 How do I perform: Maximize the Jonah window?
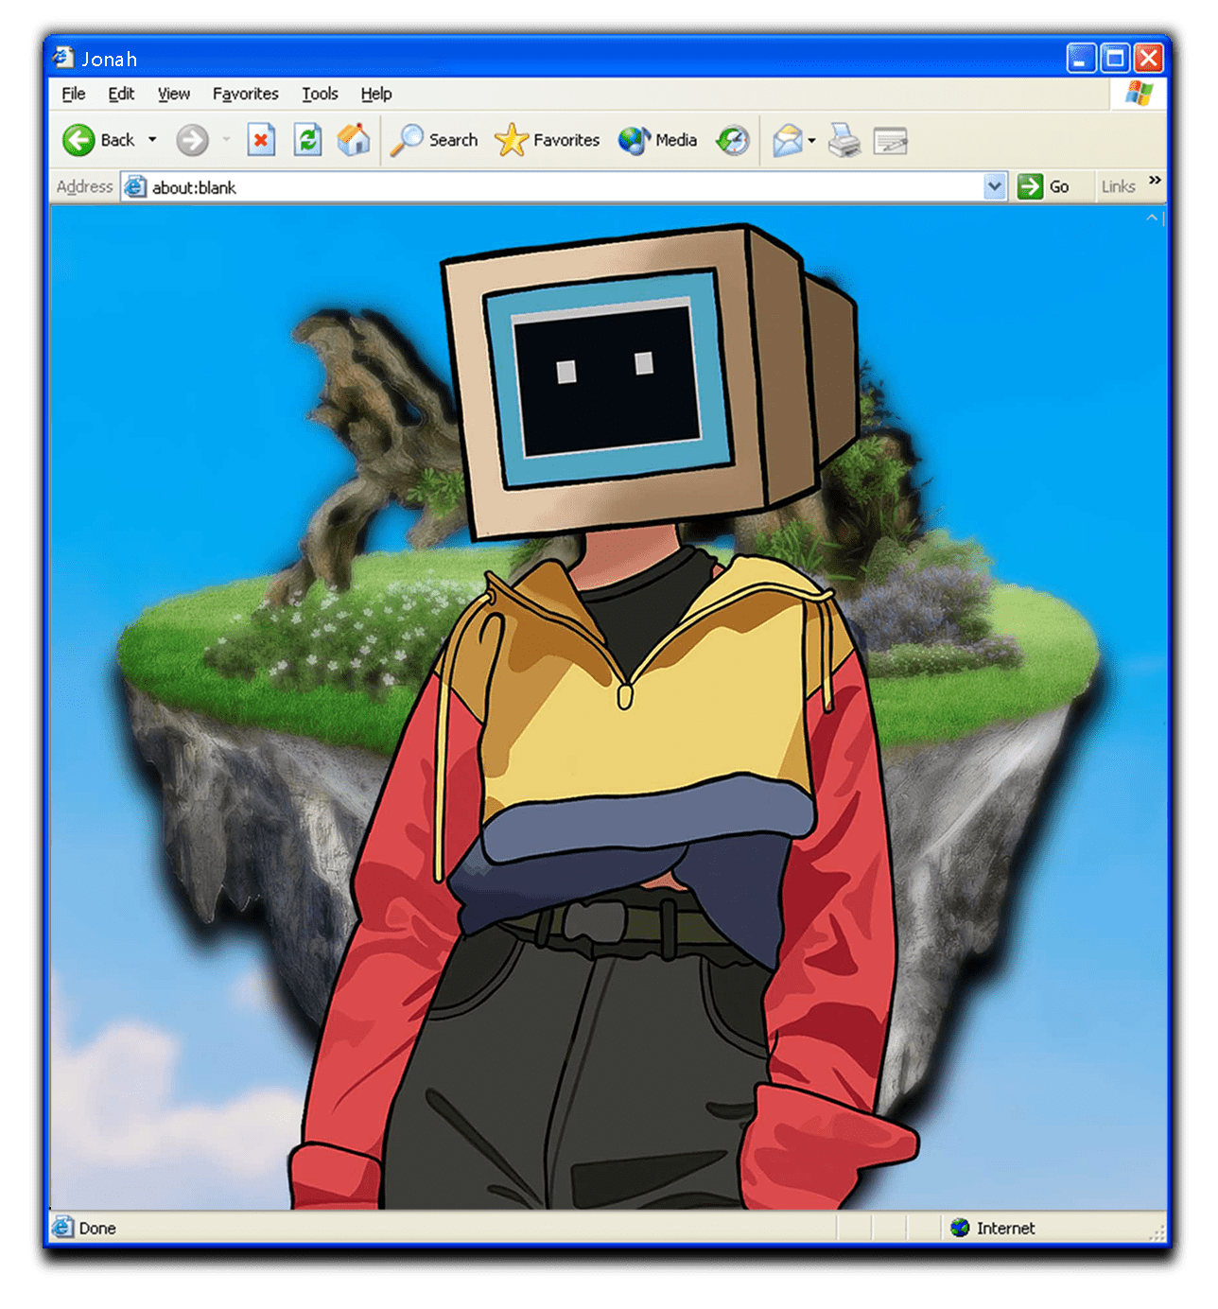point(1115,59)
